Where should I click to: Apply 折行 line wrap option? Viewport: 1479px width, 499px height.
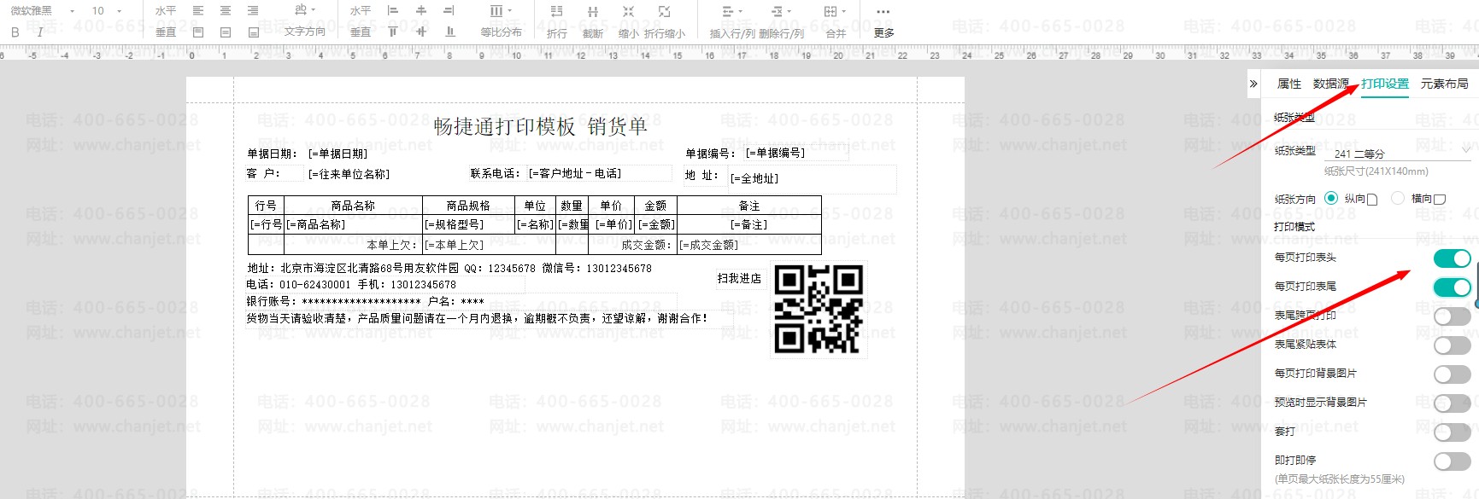(557, 21)
